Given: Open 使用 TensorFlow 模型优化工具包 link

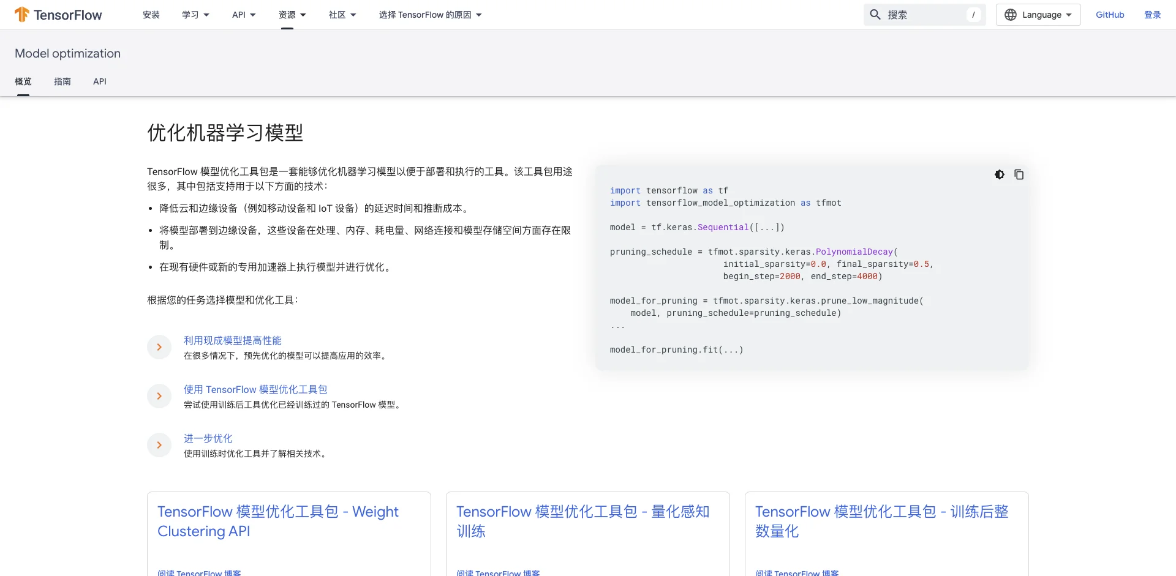Looking at the screenshot, I should tap(255, 389).
